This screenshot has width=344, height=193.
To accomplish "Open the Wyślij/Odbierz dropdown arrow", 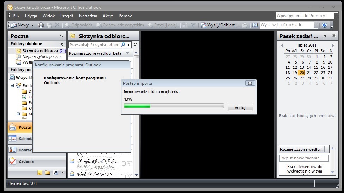I will 239,25.
